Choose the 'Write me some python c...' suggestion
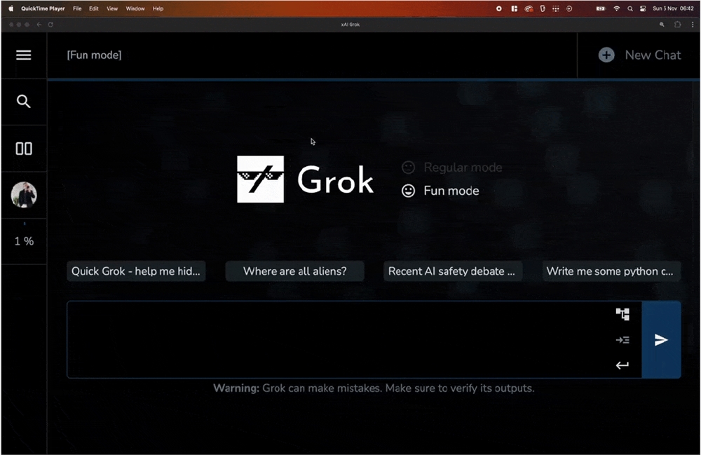Image resolution: width=701 pixels, height=455 pixels. 611,271
